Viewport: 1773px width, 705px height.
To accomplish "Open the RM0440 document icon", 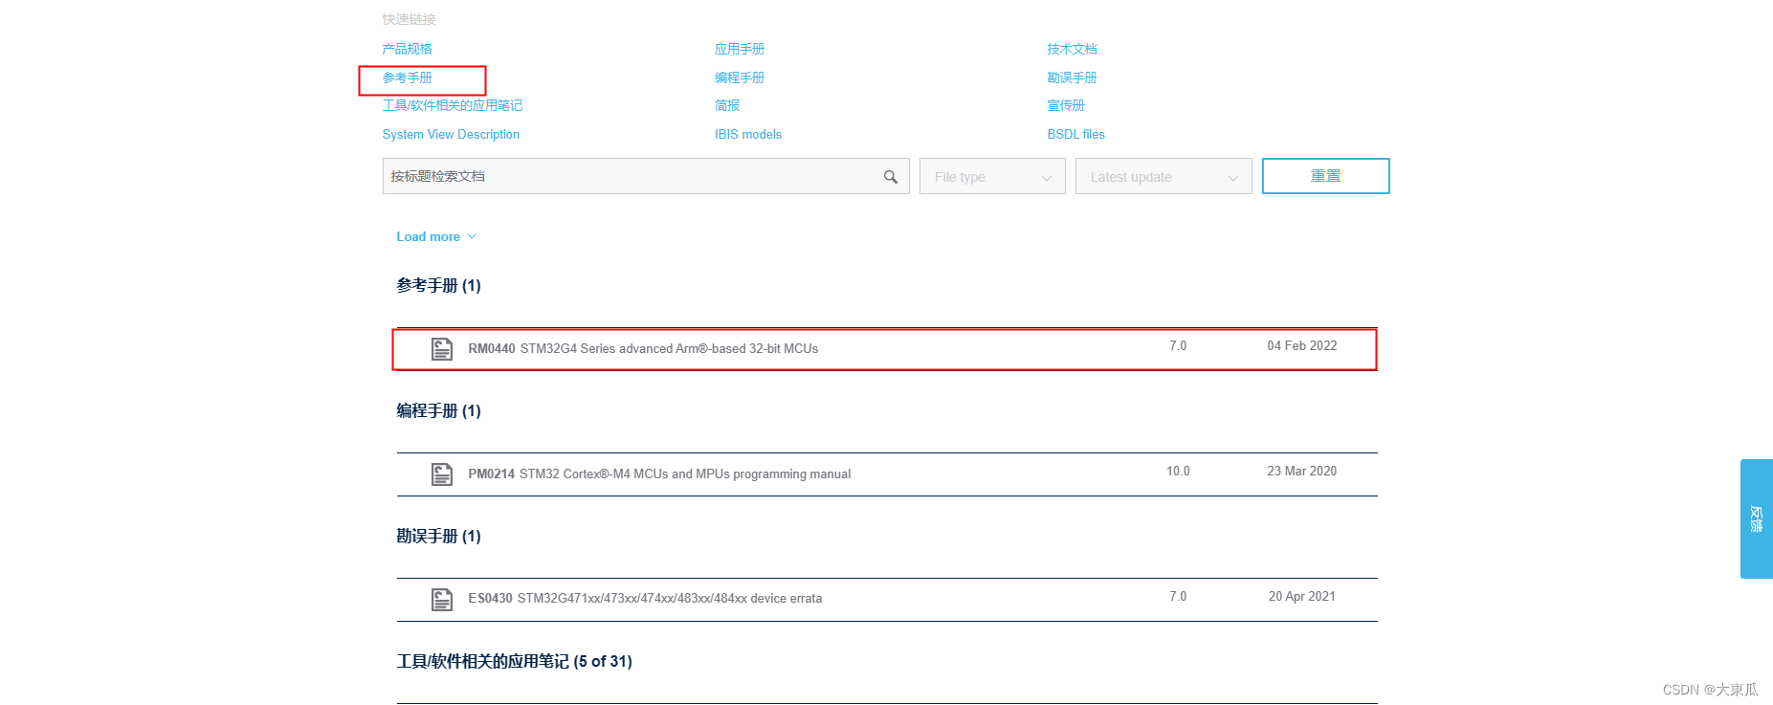I will click(x=442, y=349).
